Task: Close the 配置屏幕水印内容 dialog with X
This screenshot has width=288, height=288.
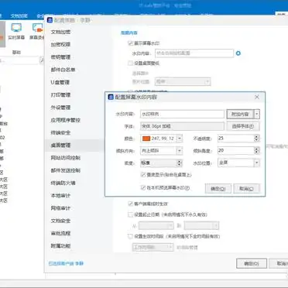Action: tap(257, 97)
